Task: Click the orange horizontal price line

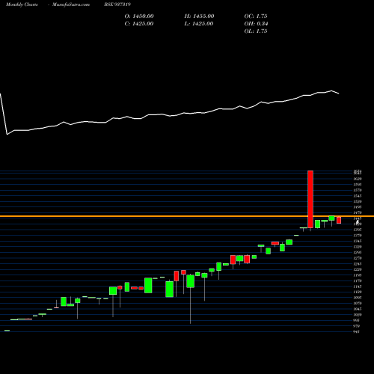Action: point(187,216)
